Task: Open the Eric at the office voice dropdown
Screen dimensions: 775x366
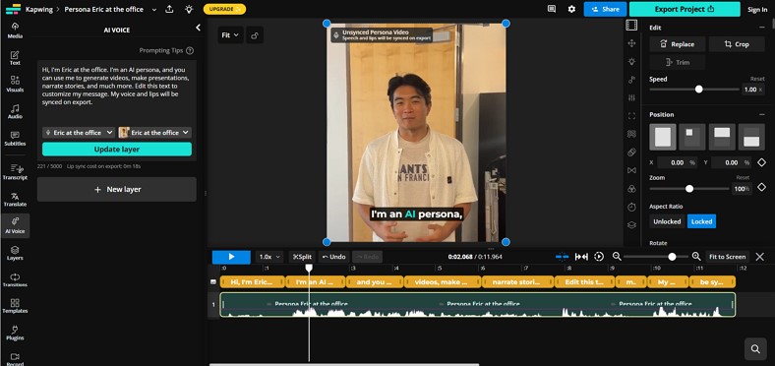Action: coord(79,133)
